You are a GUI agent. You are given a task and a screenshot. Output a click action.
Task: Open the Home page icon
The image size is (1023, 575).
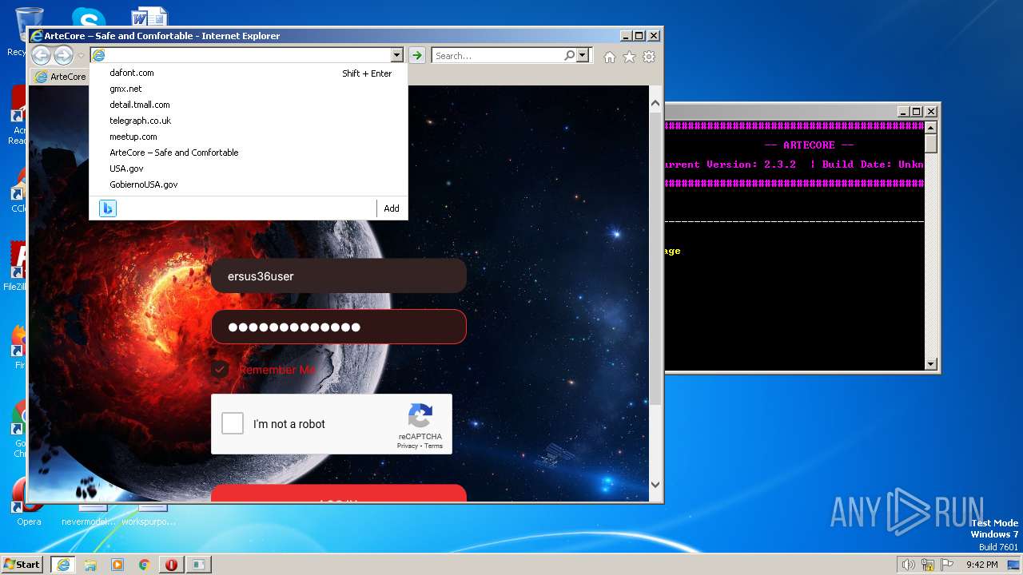[610, 57]
